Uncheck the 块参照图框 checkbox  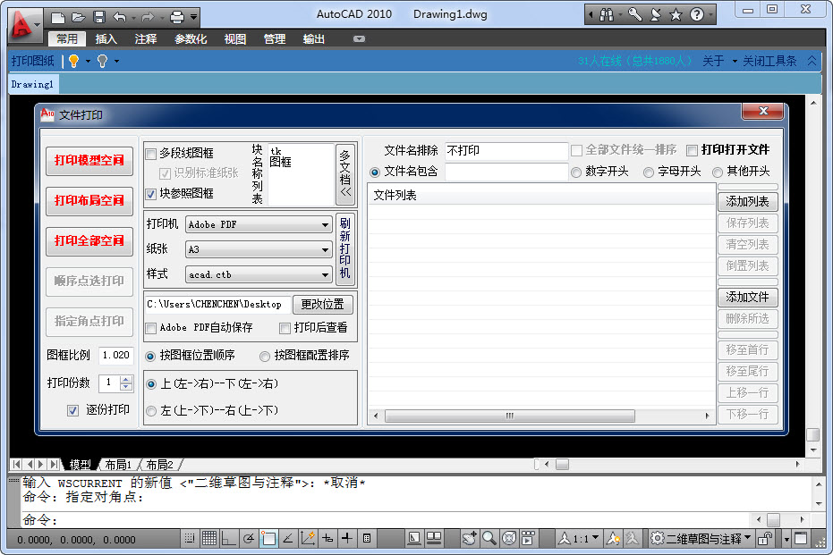(x=151, y=194)
